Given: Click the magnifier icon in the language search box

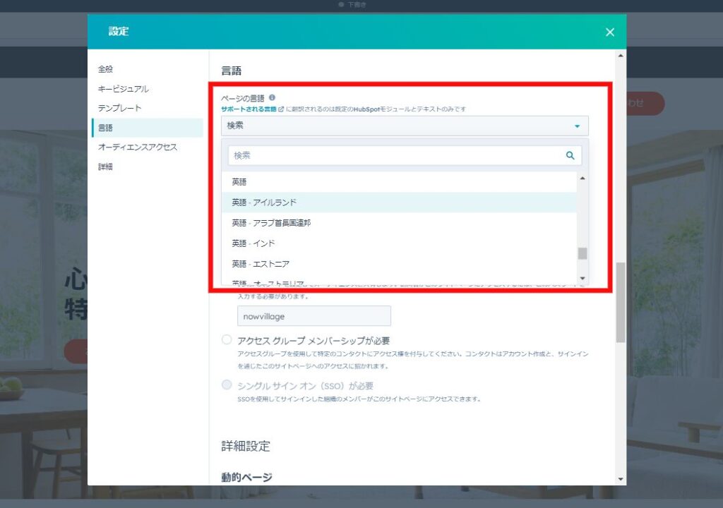Looking at the screenshot, I should click(x=569, y=155).
